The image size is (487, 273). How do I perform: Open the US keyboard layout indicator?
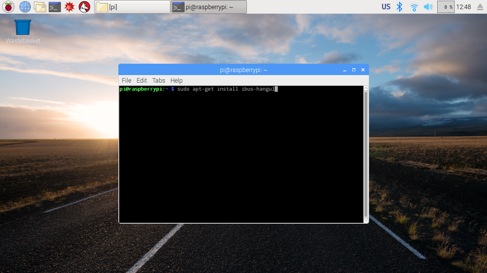coord(386,7)
